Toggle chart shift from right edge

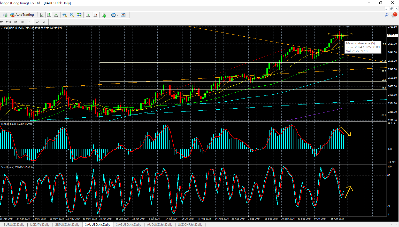95,15
